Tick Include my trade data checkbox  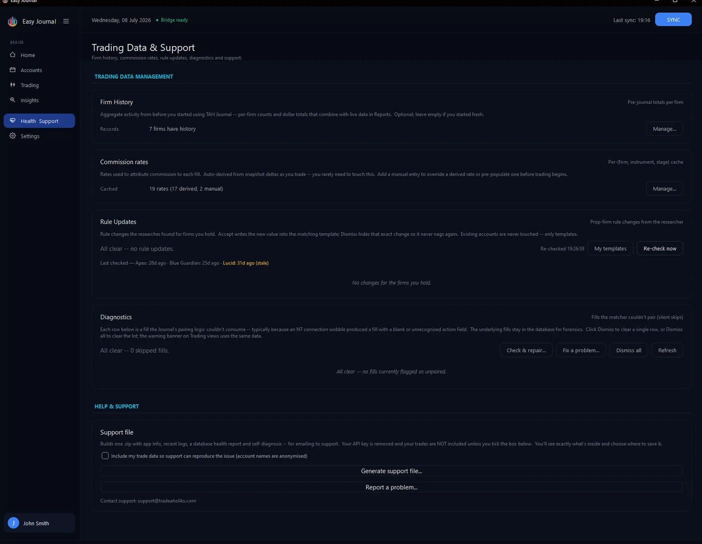(x=105, y=456)
